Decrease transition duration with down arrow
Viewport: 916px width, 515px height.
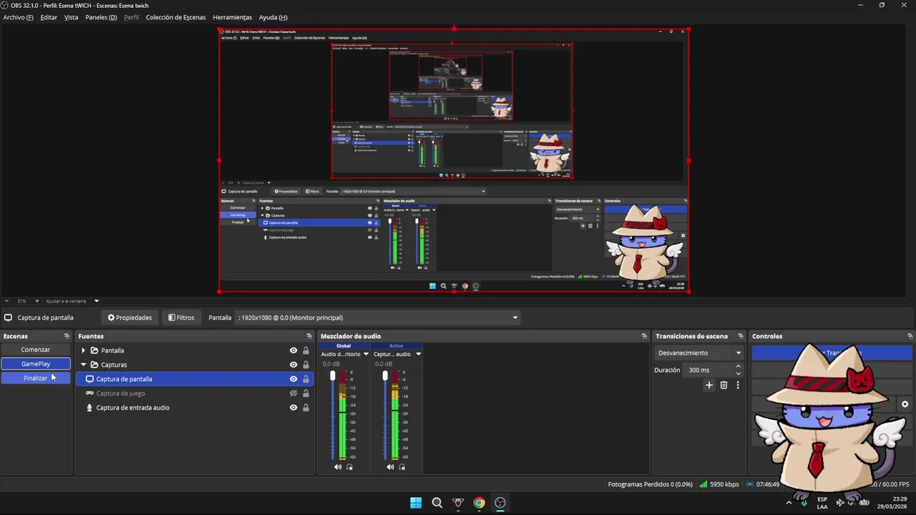pyautogui.click(x=738, y=373)
